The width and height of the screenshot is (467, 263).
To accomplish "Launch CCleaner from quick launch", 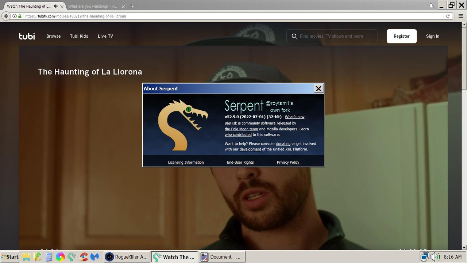I will coord(84,257).
